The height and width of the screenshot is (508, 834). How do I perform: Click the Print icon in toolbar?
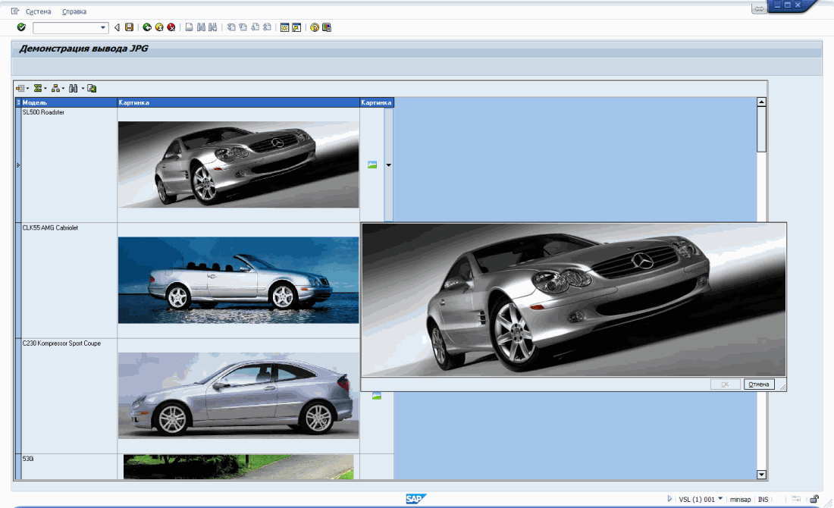pos(189,27)
